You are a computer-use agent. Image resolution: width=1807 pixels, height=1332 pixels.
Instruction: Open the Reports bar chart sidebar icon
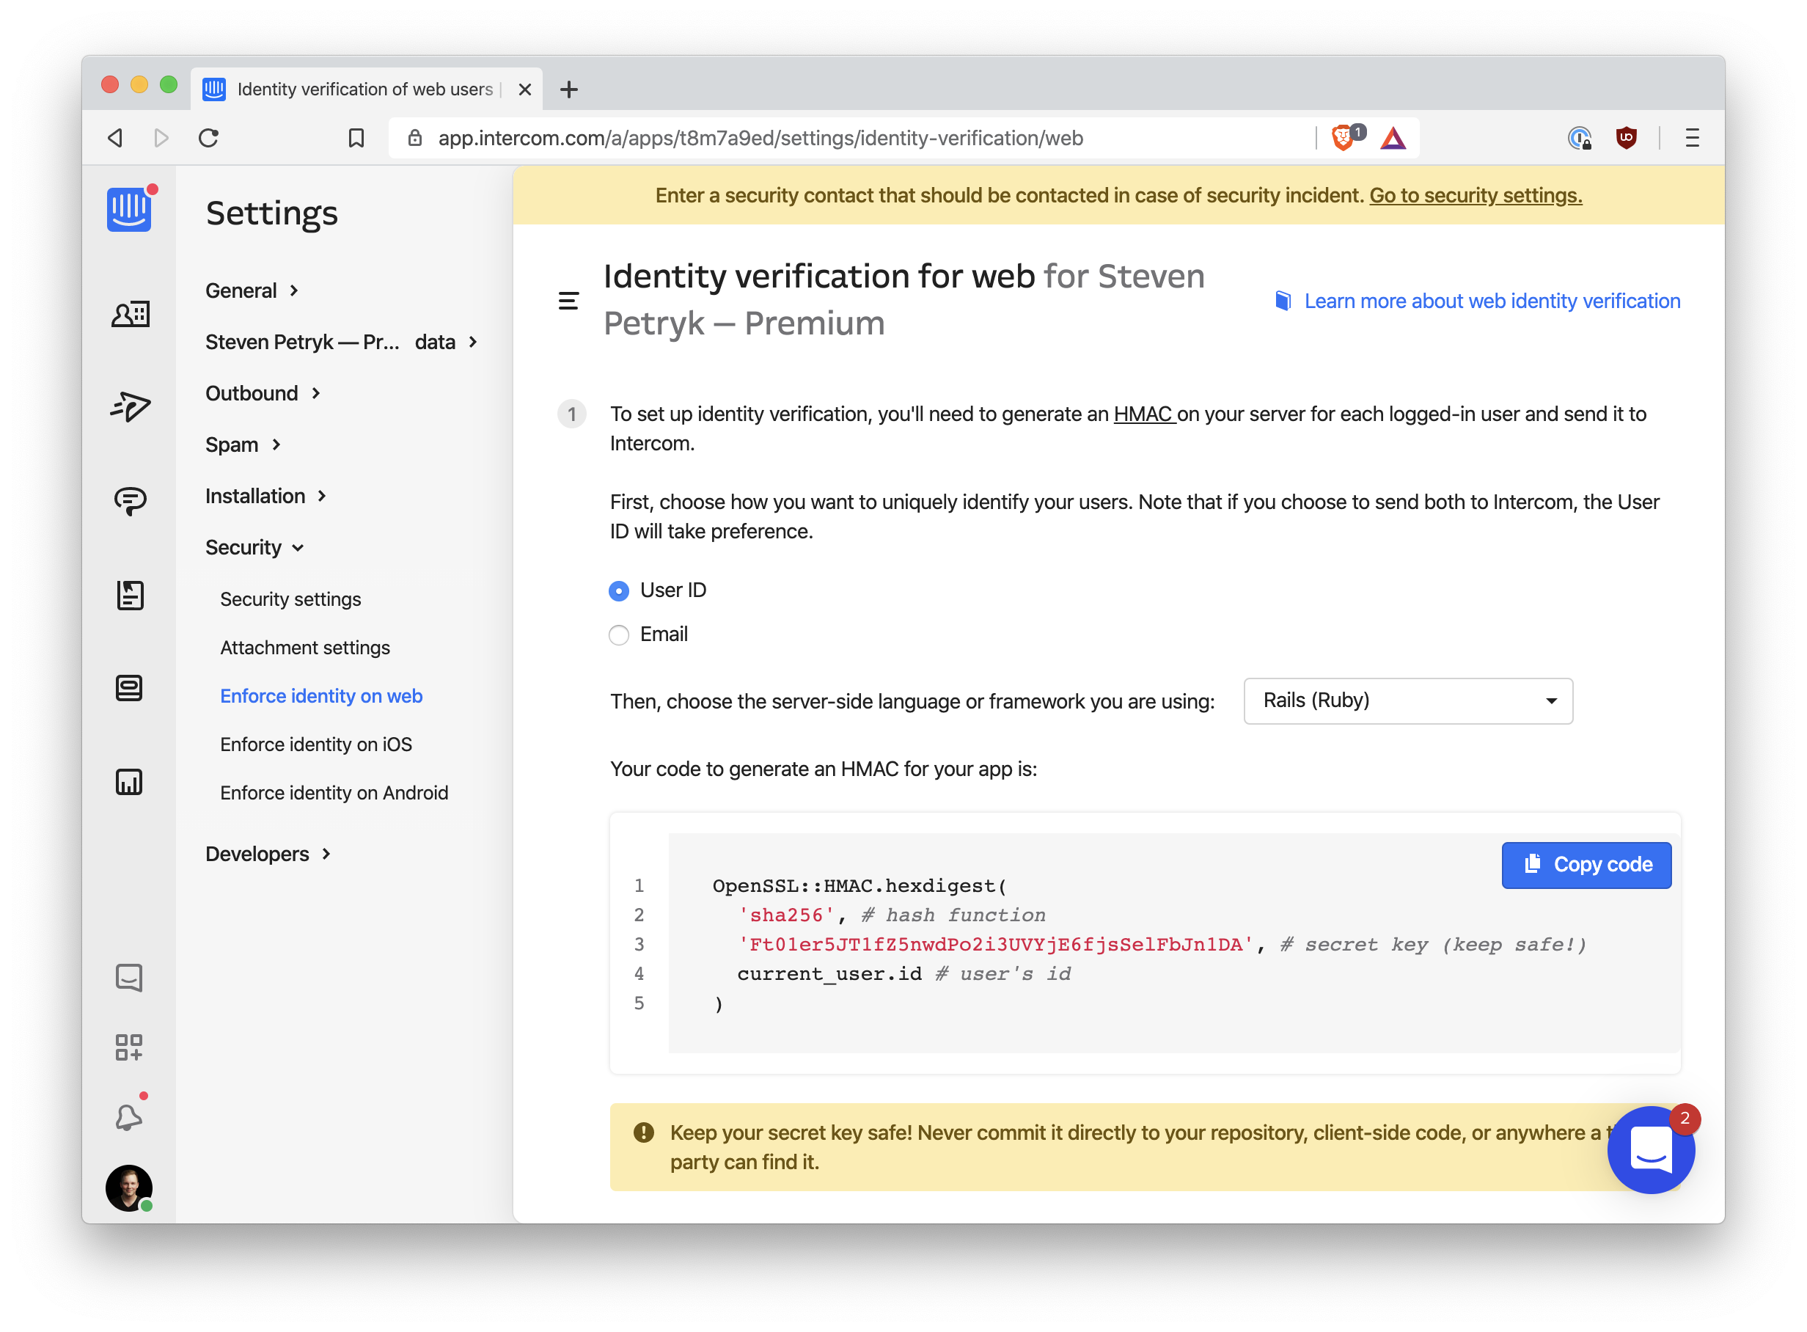tap(129, 781)
